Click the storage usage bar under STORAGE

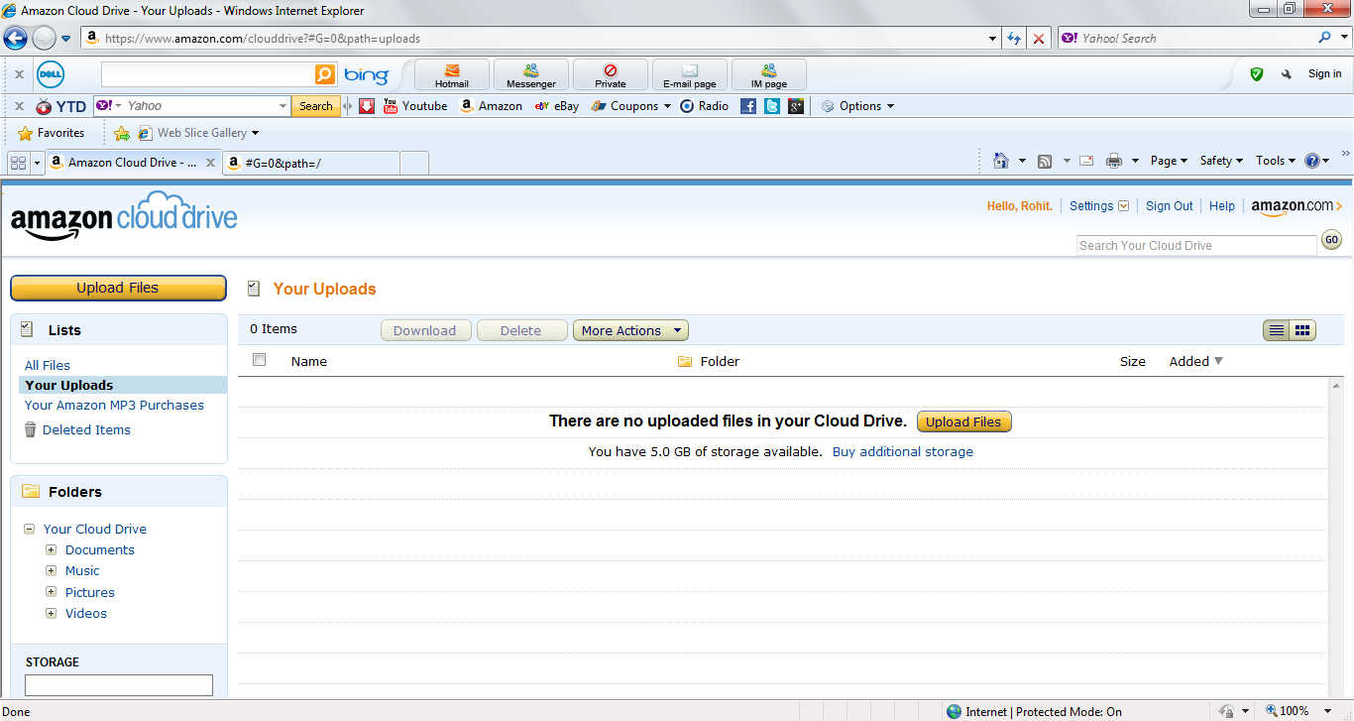click(119, 684)
